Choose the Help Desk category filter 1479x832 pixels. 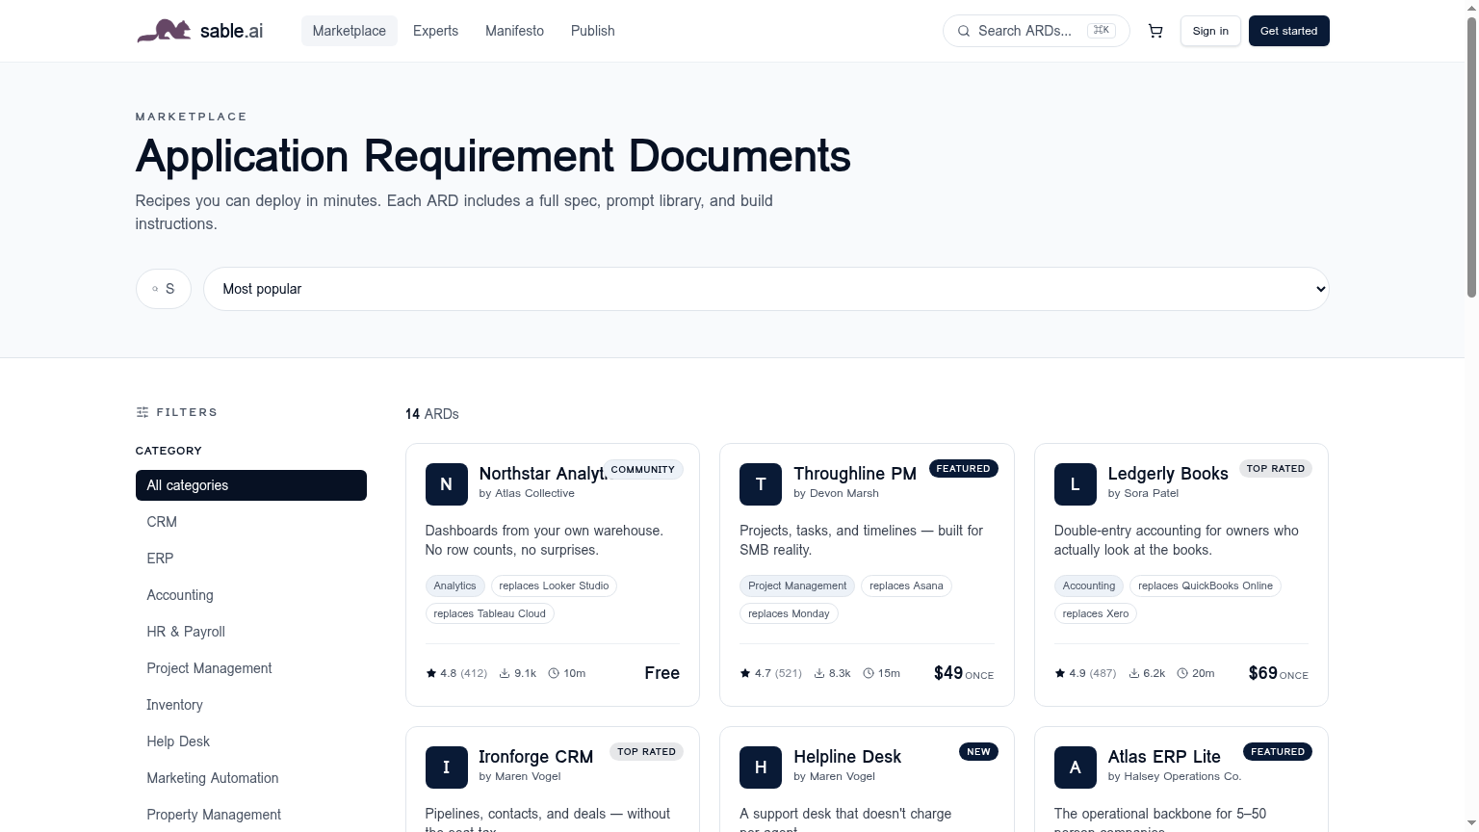point(178,741)
